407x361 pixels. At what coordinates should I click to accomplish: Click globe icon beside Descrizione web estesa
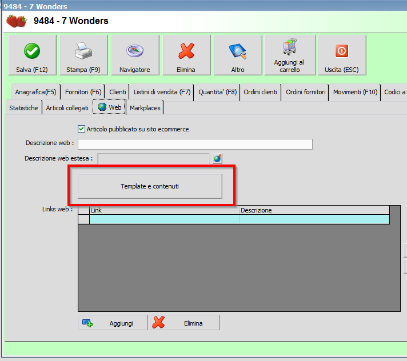click(217, 158)
